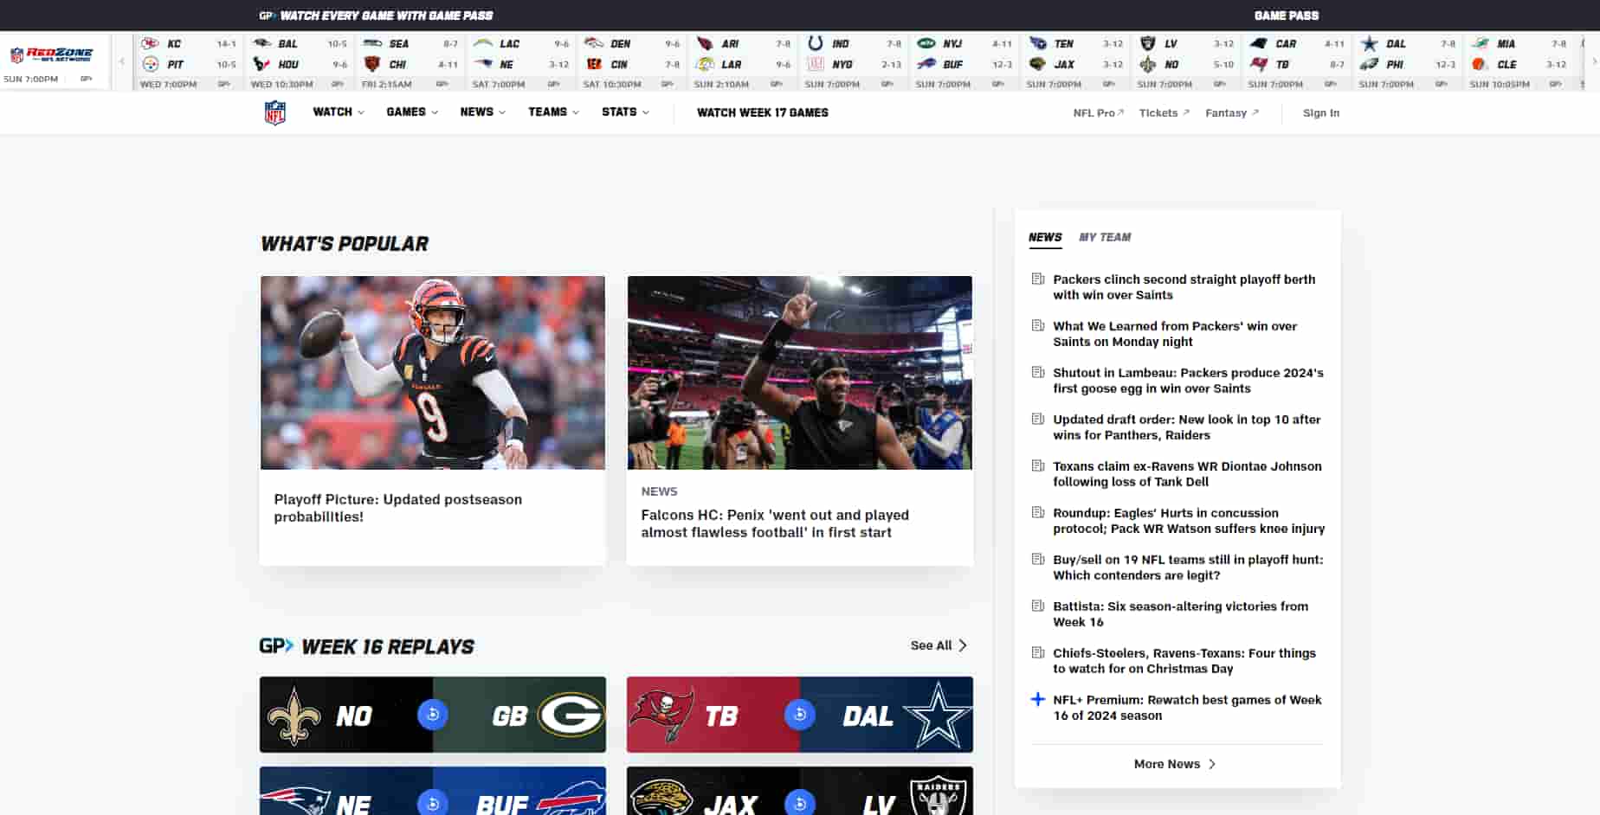
Task: Open the Playoff Picture article thumbnail
Action: (432, 373)
